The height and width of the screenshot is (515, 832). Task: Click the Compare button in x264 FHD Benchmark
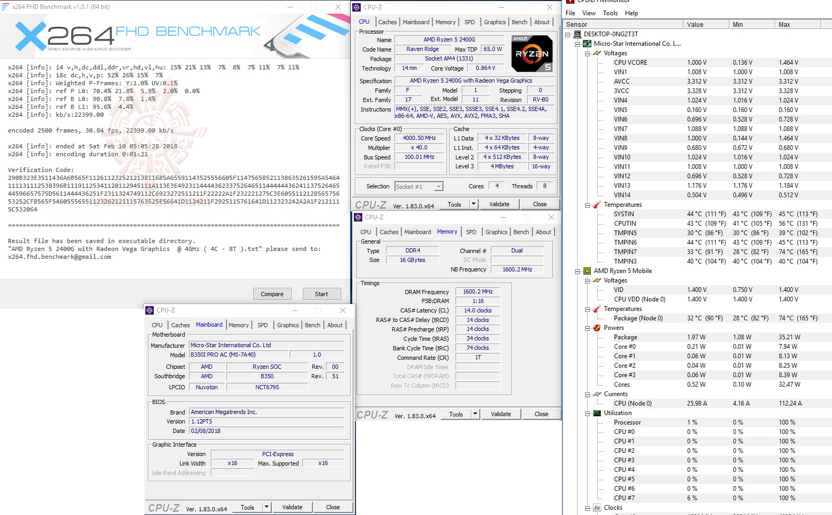(272, 294)
